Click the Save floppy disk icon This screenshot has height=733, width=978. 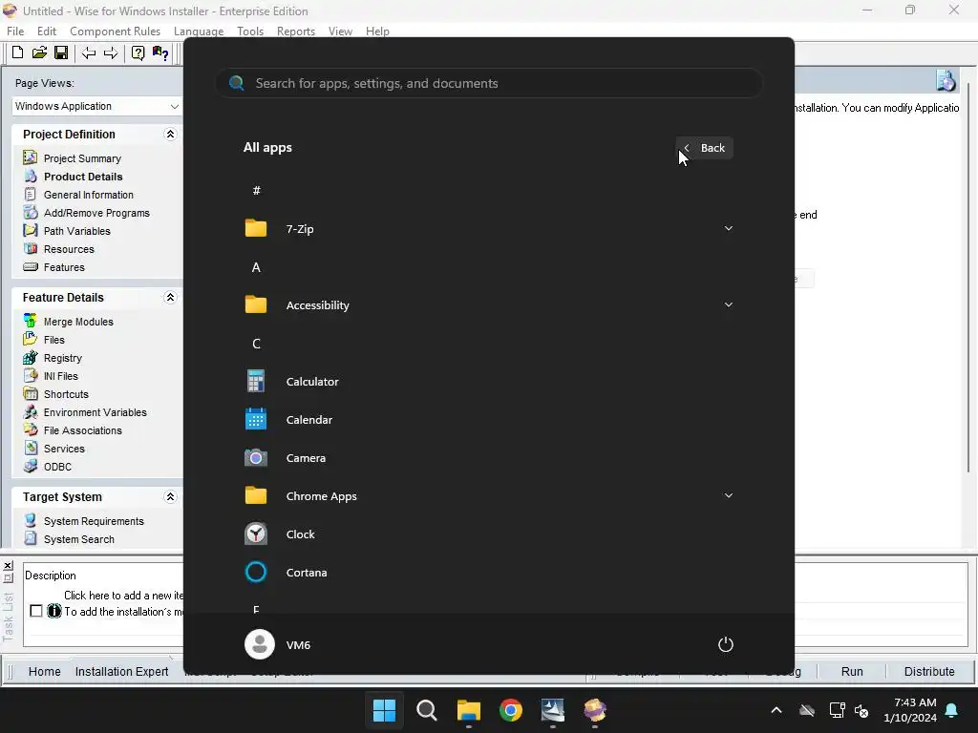[61, 53]
